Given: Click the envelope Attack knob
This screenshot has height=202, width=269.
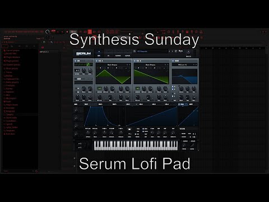Looking at the screenshot, I should point(88,133).
